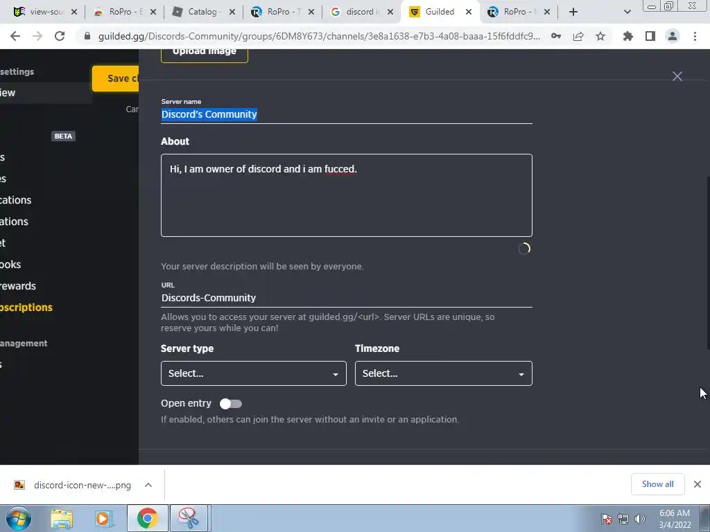Open Snipping Tool from the taskbar

(189, 518)
